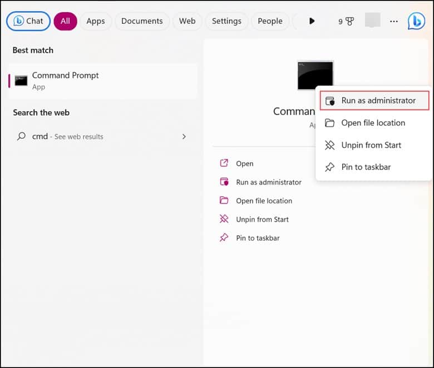This screenshot has width=434, height=368.
Task: Open the Bing chat icon at top right
Action: point(416,21)
